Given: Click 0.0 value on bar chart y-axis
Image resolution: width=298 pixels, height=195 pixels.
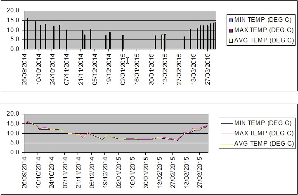Looking at the screenshot, I should tap(14, 49).
